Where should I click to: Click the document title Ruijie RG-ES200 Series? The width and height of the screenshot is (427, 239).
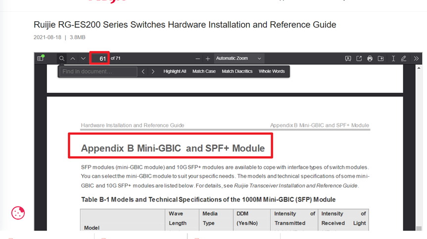pos(185,25)
